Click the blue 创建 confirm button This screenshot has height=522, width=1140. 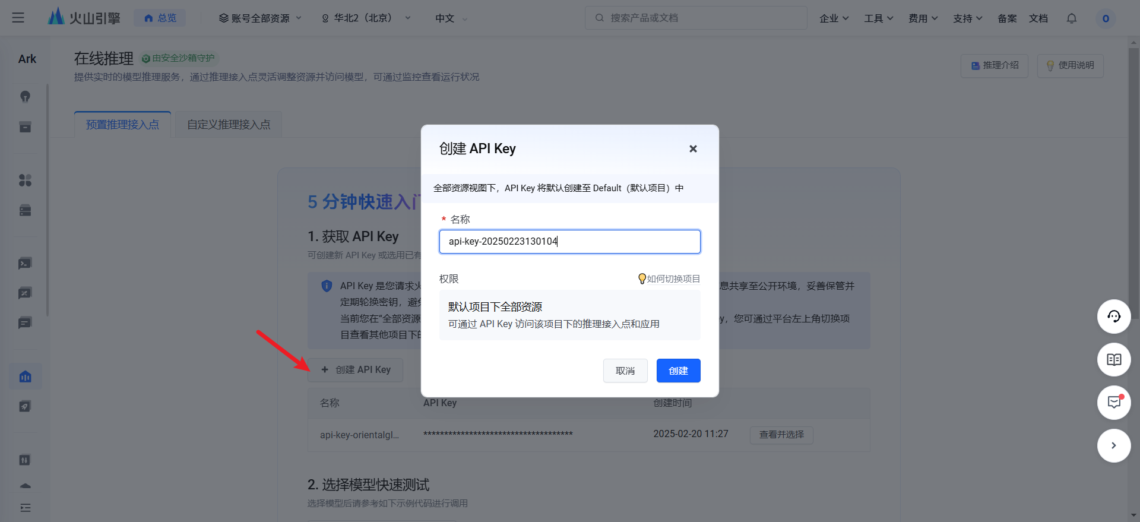pos(679,371)
